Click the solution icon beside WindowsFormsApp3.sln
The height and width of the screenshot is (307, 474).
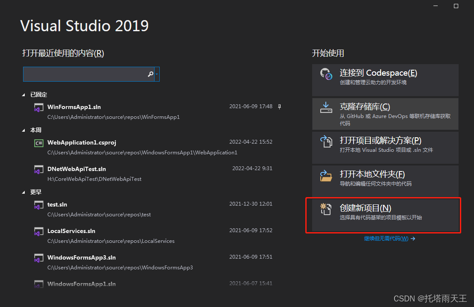(x=38, y=258)
